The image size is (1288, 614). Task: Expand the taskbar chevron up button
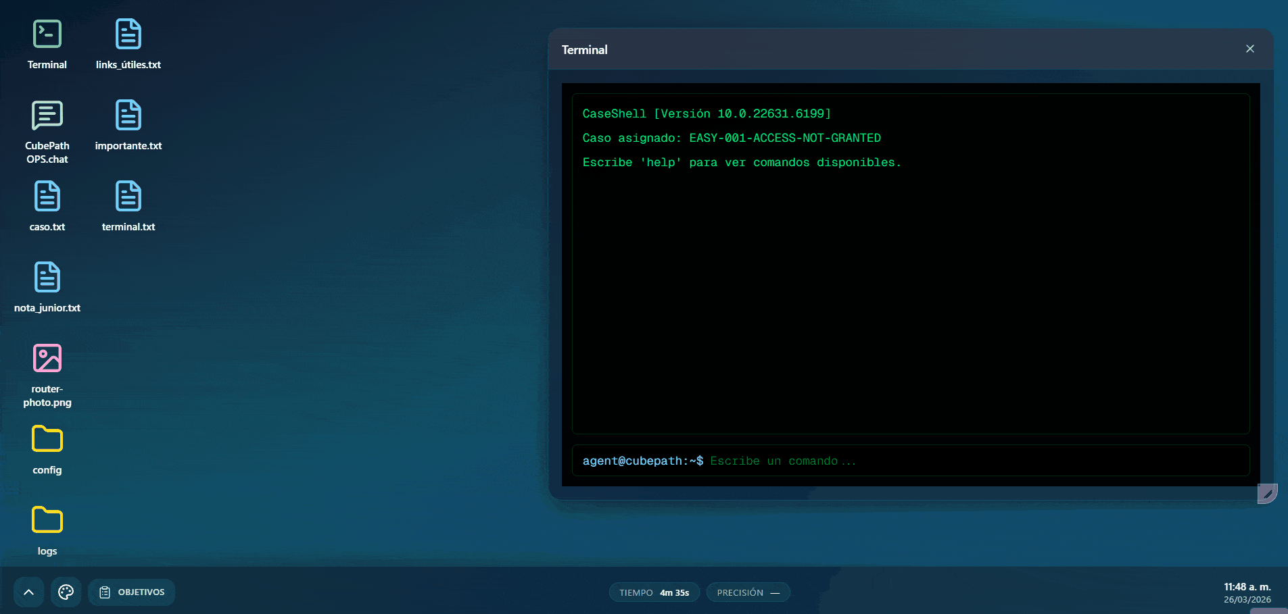28,592
